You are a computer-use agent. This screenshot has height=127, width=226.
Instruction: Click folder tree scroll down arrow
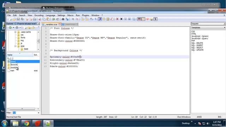tap(38, 49)
